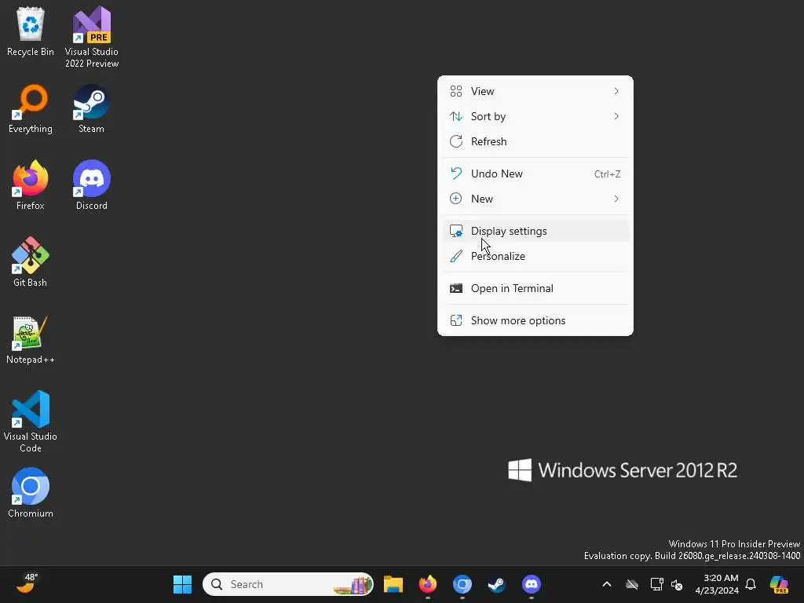Screen dimensions: 804x603
Task: Select the Notepad++ desktop shortcut
Action: [x=31, y=339]
